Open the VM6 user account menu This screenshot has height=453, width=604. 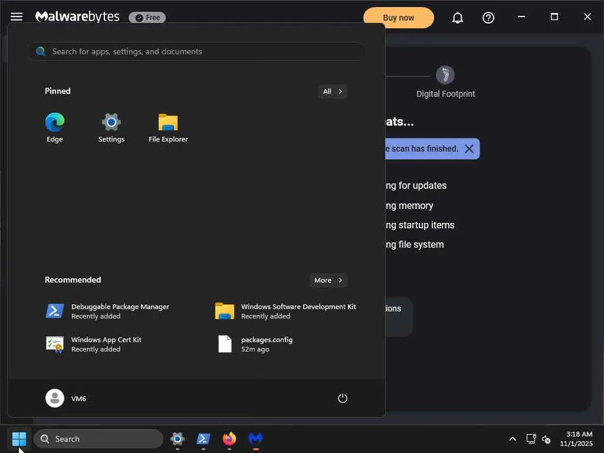pos(66,398)
